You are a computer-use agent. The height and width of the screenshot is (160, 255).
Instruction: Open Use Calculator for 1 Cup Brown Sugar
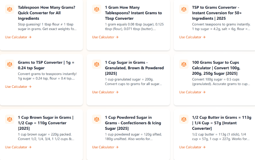[18, 147]
